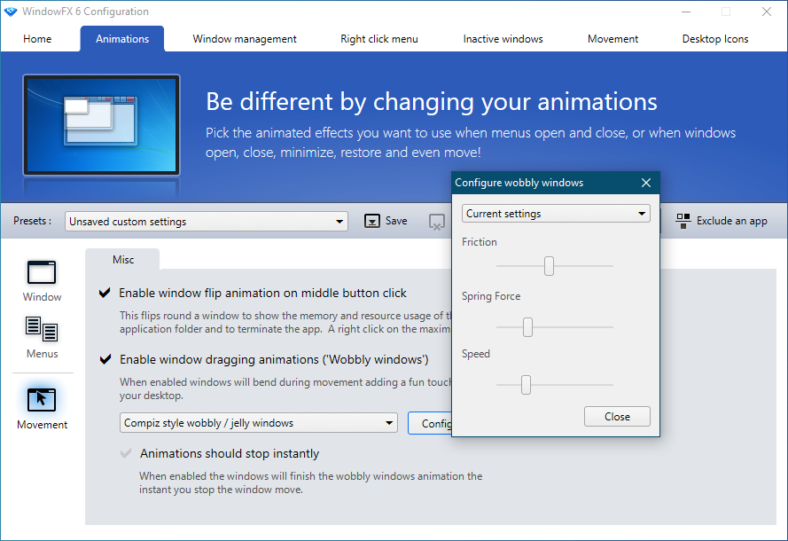Click the monitor preview thumbnail in banner
The height and width of the screenshot is (541, 788).
click(x=102, y=125)
